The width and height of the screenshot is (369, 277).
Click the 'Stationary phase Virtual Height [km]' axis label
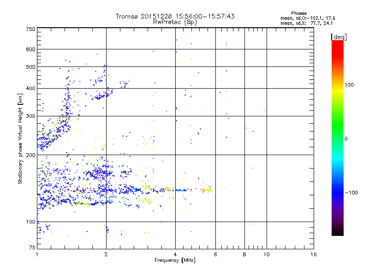[20, 138]
